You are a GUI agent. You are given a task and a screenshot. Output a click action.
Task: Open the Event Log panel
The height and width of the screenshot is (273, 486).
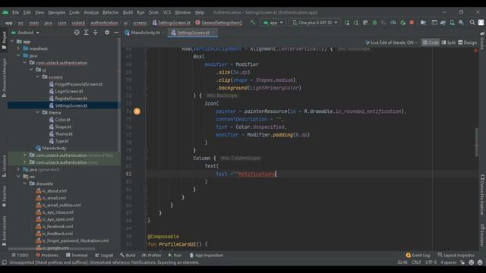point(418,256)
